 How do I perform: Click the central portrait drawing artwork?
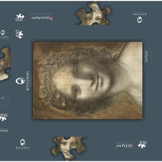(x=88, y=80)
